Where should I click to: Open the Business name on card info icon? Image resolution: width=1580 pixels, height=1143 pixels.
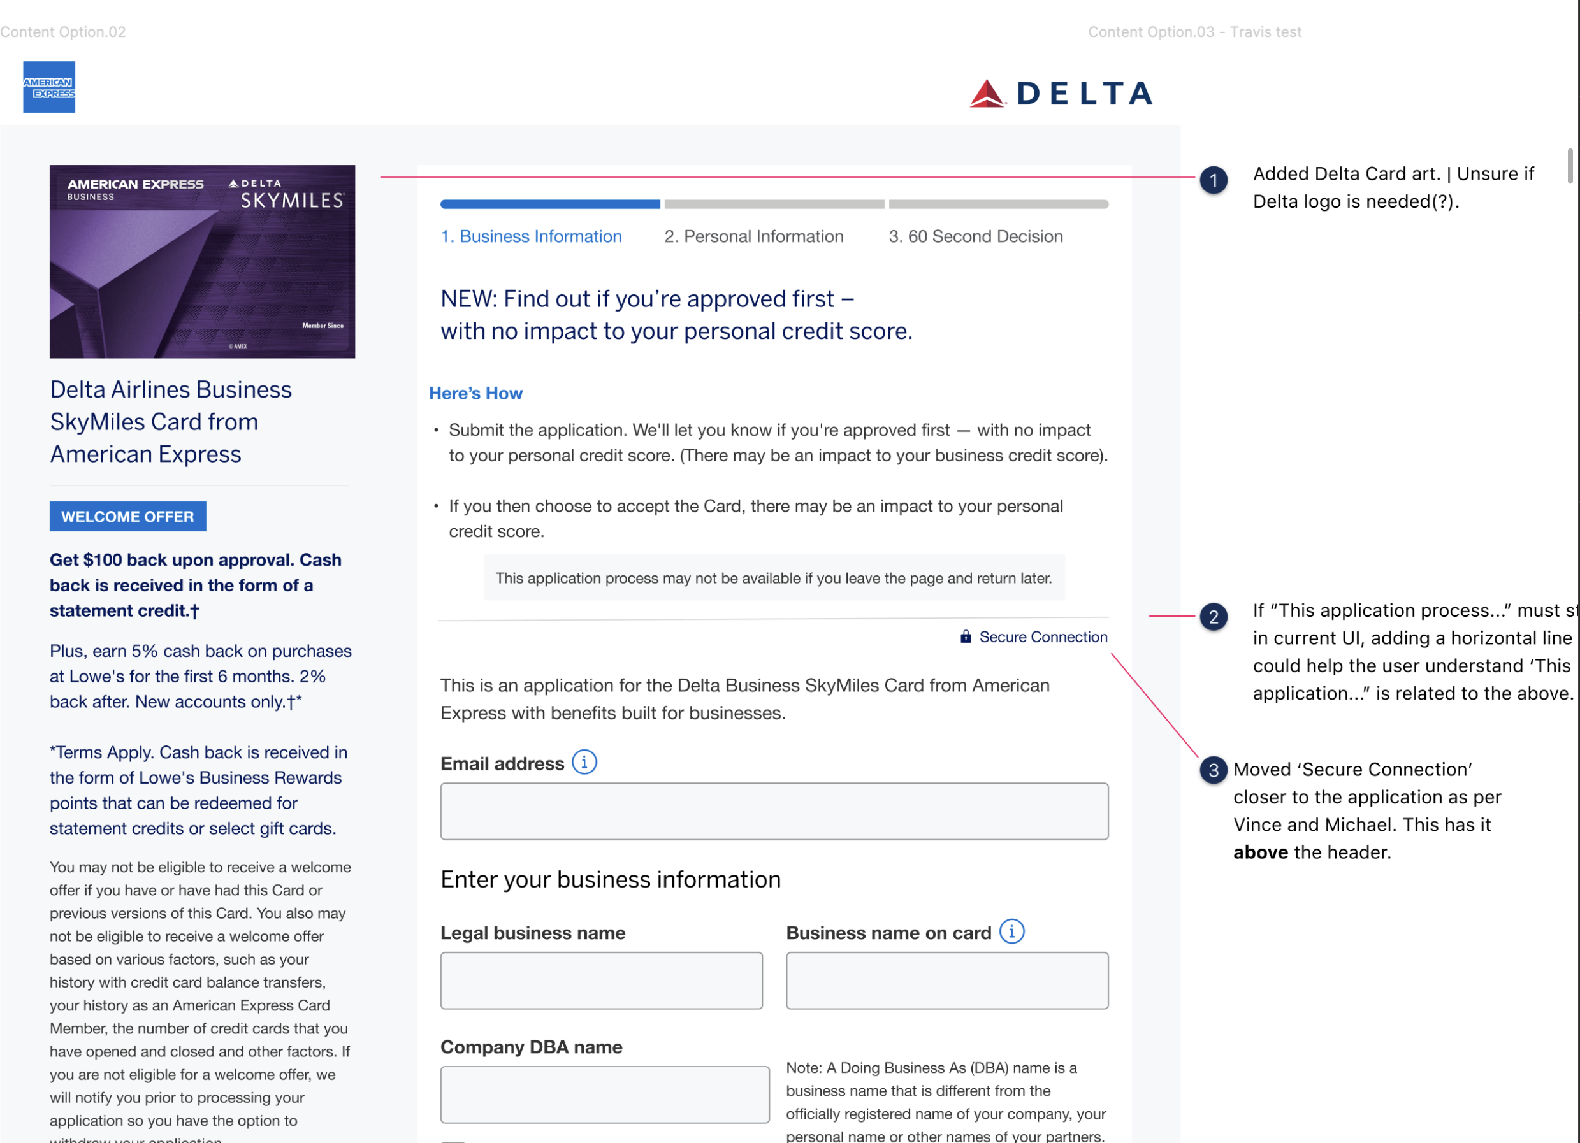(1011, 931)
